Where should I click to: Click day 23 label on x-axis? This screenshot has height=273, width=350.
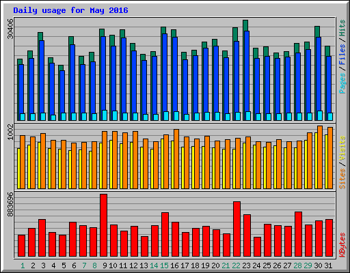click(246, 265)
